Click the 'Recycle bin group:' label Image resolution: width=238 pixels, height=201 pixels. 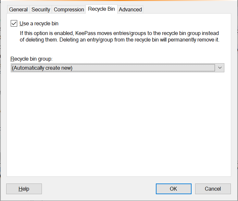coord(31,59)
